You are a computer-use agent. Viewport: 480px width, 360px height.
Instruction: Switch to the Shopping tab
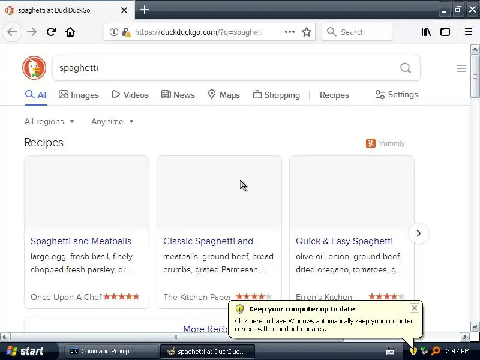[x=276, y=95]
